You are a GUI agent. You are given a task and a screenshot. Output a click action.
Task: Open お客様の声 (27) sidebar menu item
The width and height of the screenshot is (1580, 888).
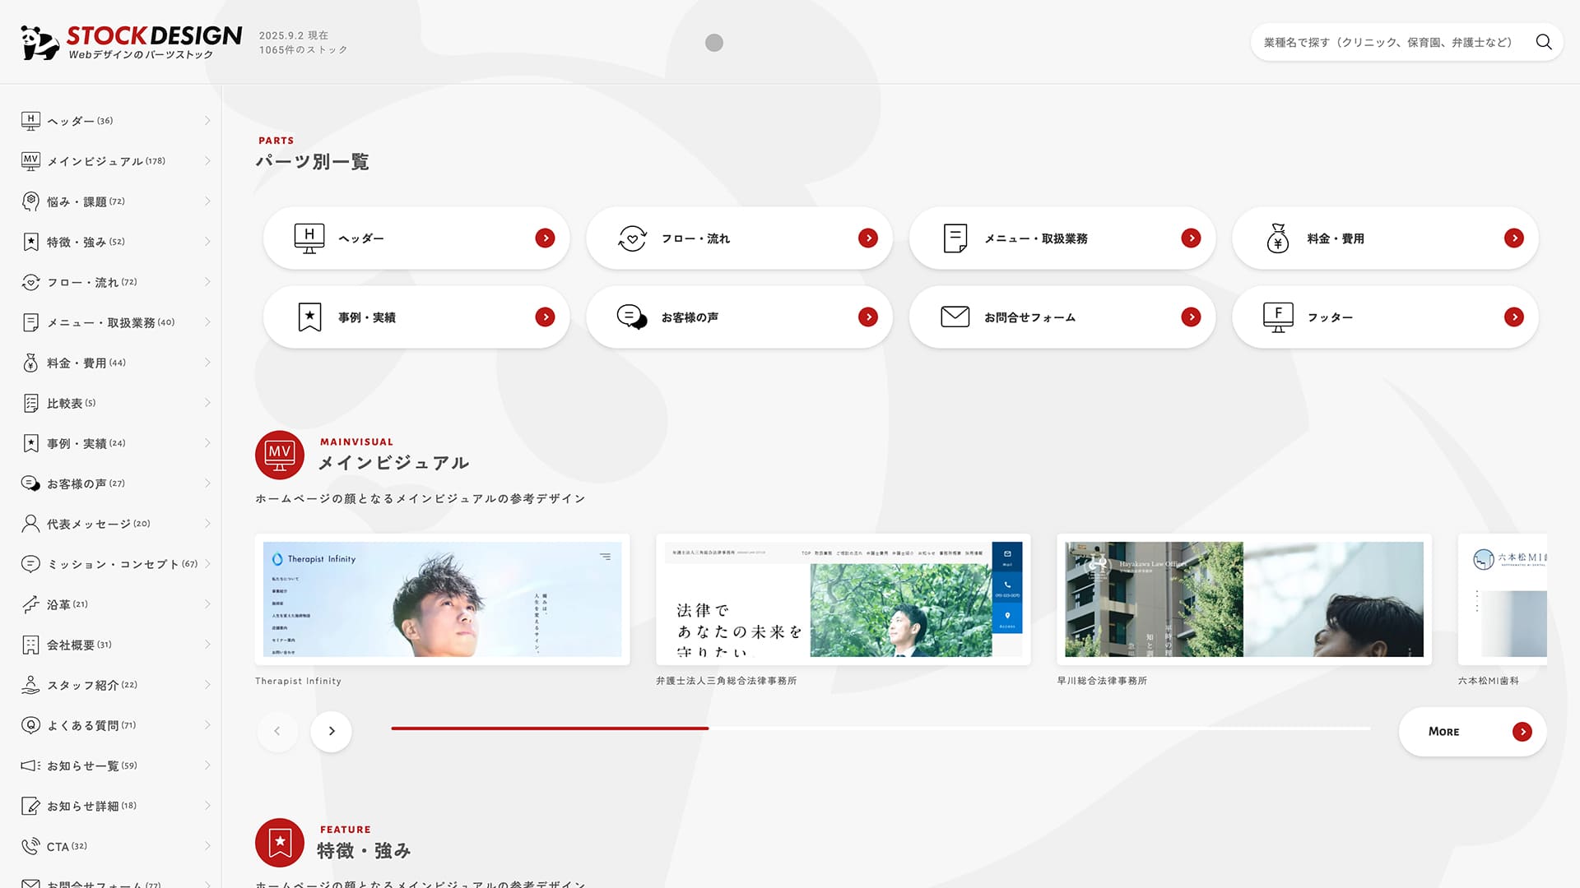point(115,483)
